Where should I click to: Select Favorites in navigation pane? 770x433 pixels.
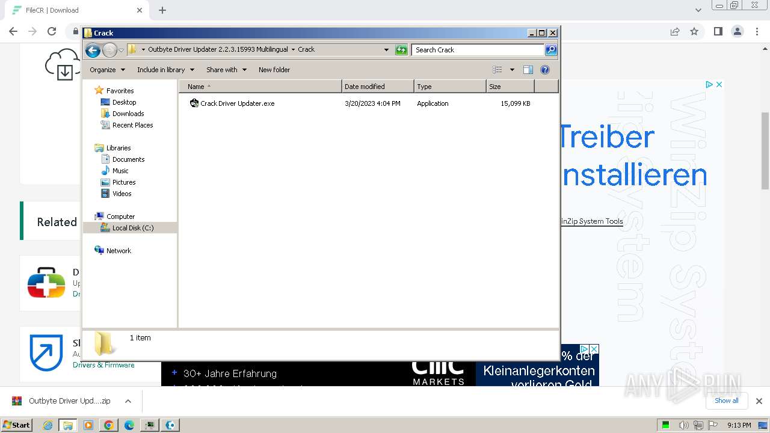(x=120, y=91)
